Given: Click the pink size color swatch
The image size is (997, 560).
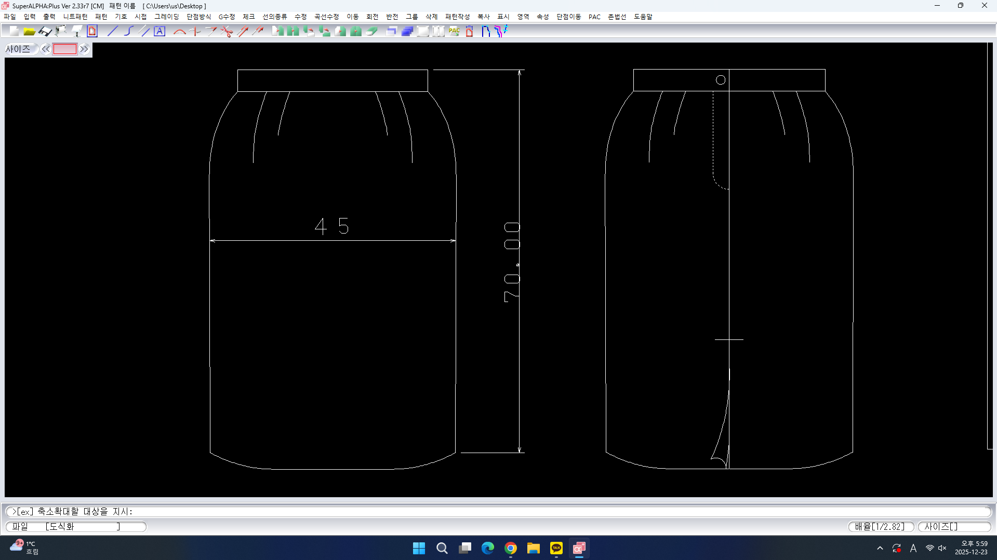Looking at the screenshot, I should (65, 49).
